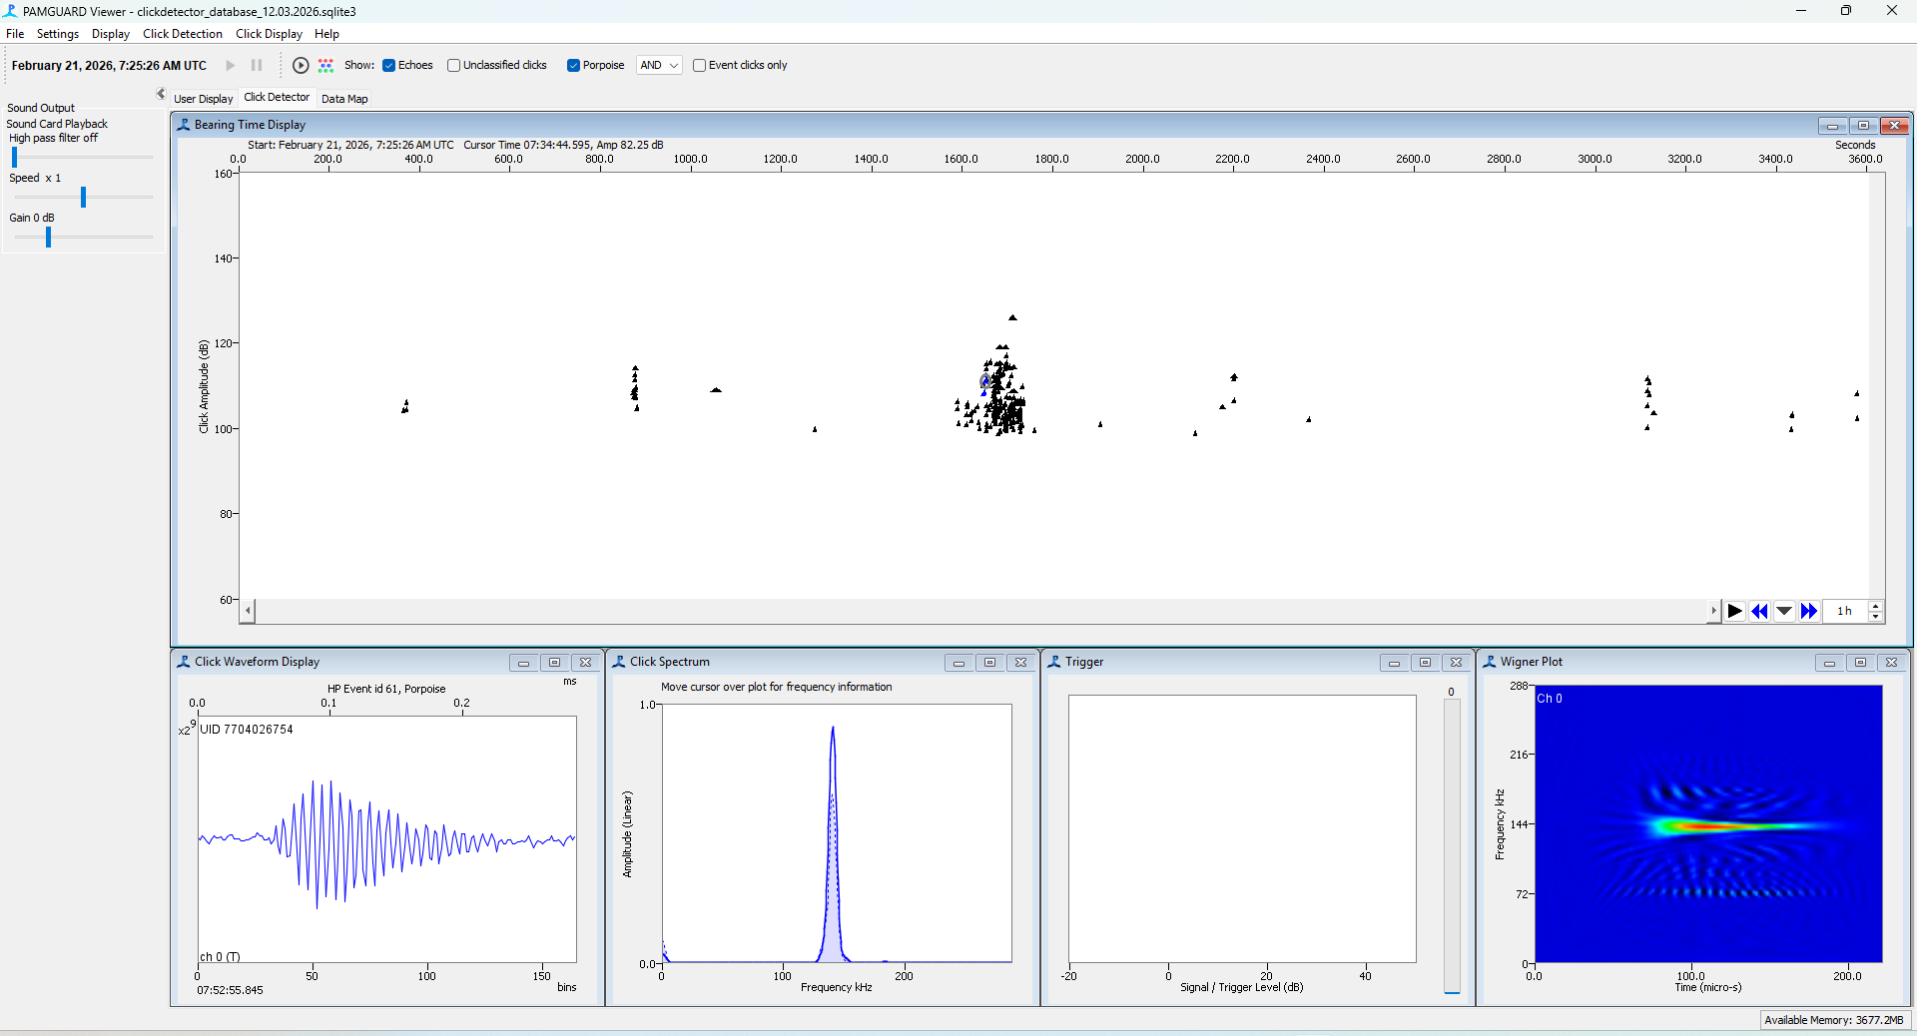Open the grey down-triangle options button

coord(1784,611)
